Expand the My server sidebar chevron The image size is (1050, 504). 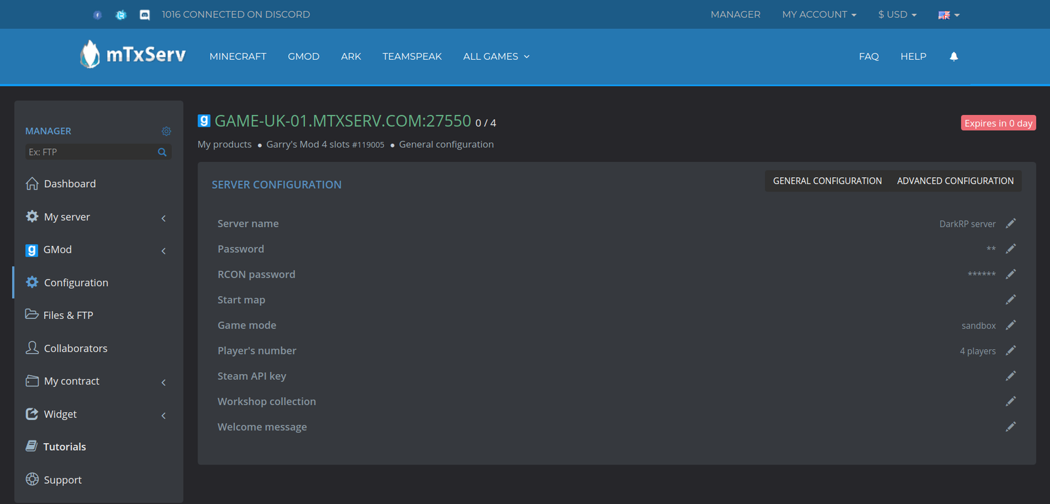(x=163, y=218)
